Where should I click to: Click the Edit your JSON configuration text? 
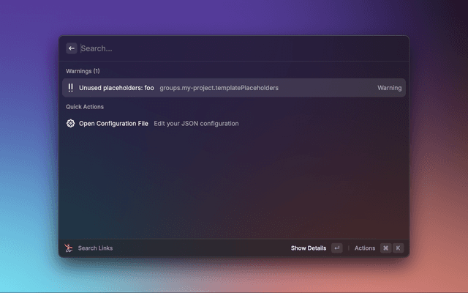(196, 123)
